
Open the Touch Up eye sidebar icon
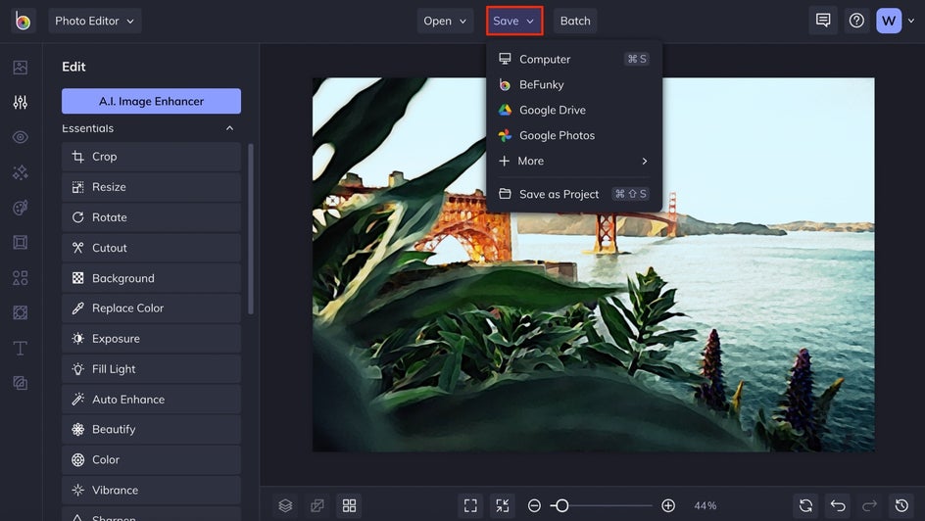(x=20, y=137)
